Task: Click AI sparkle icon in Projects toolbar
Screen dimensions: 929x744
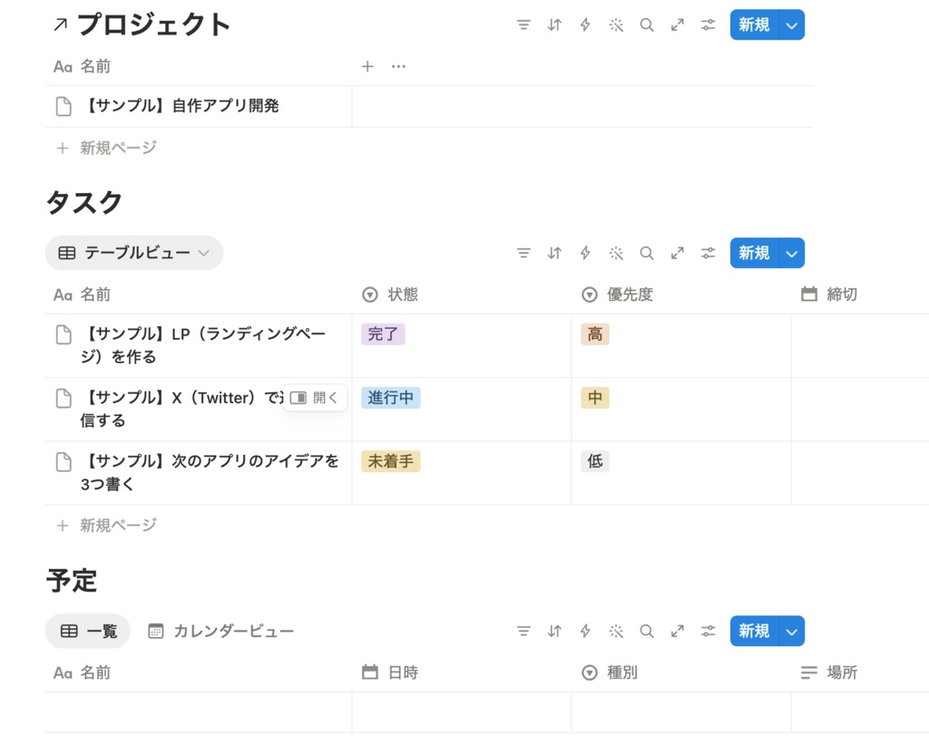Action: tap(616, 24)
